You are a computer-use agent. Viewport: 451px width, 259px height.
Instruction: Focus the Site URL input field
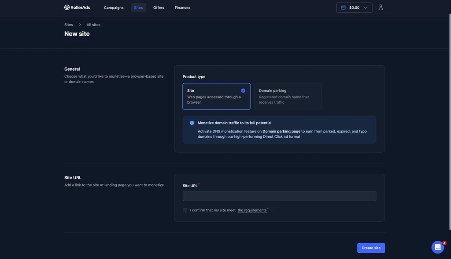[x=279, y=196]
